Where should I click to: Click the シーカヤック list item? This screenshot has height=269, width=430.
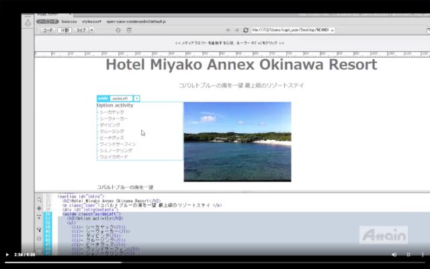[x=112, y=112]
